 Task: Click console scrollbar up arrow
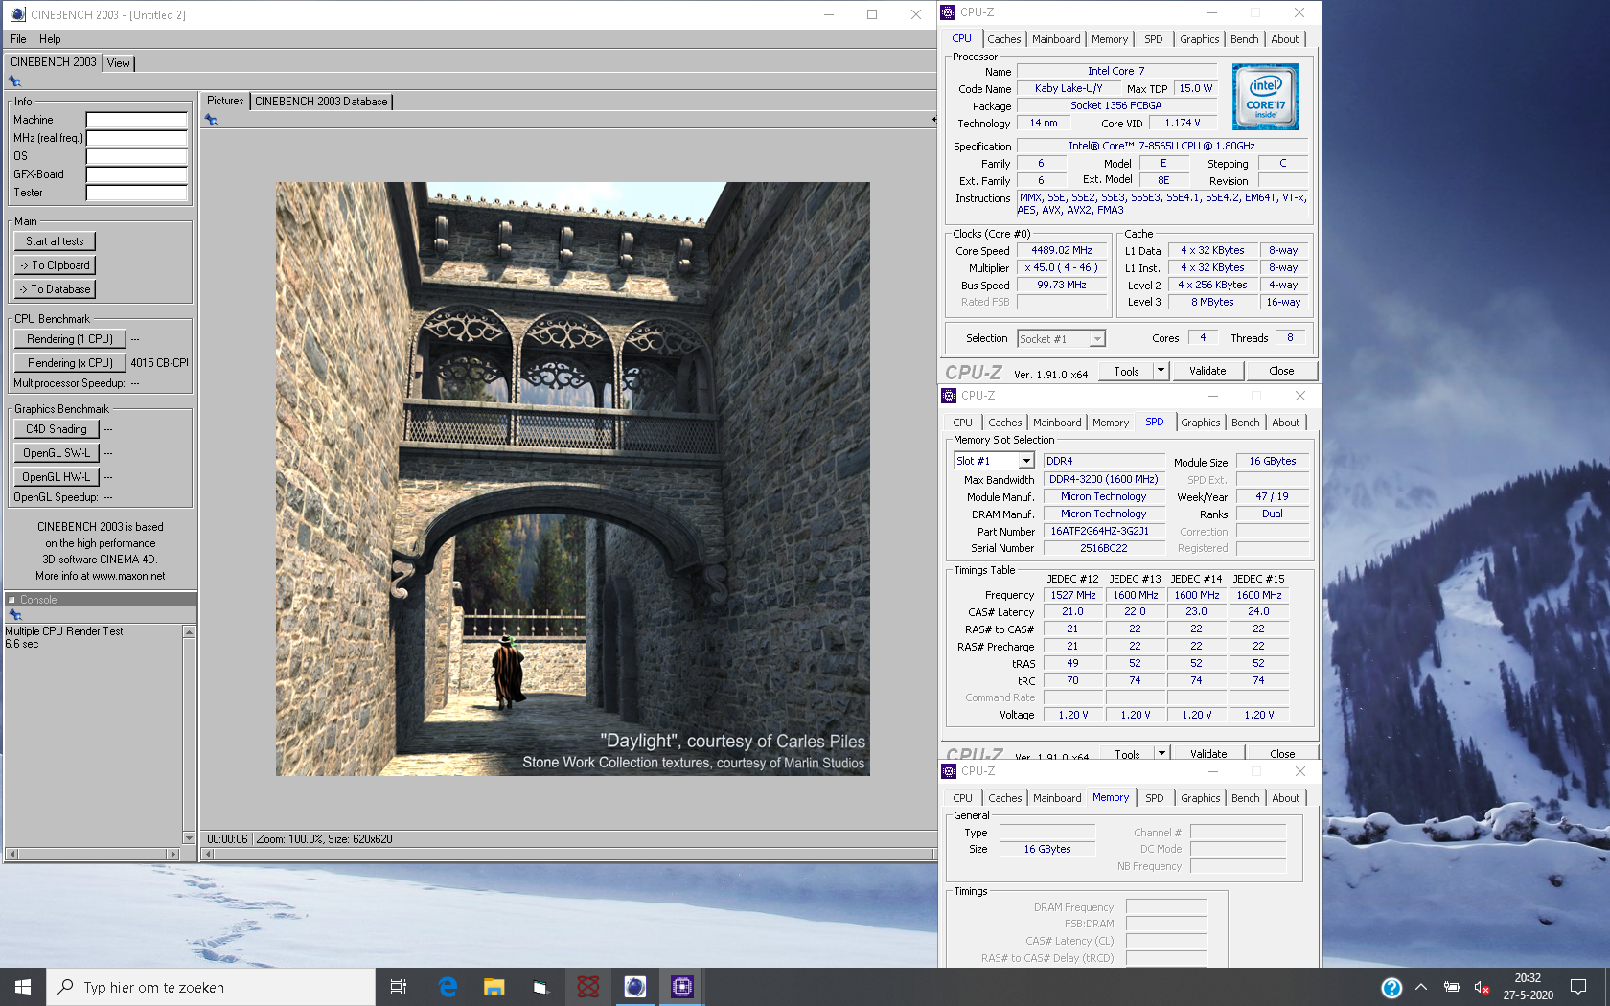click(x=189, y=631)
